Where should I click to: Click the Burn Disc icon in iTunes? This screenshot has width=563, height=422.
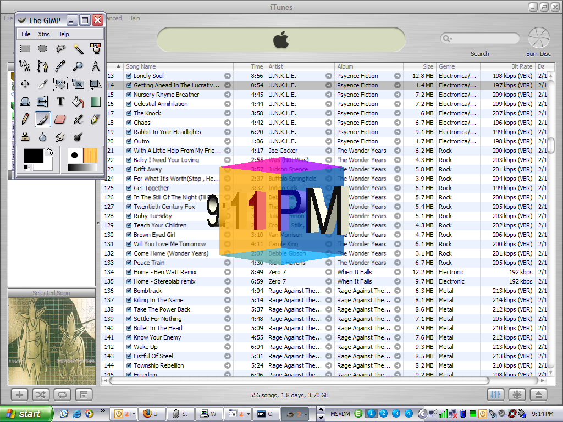point(539,38)
